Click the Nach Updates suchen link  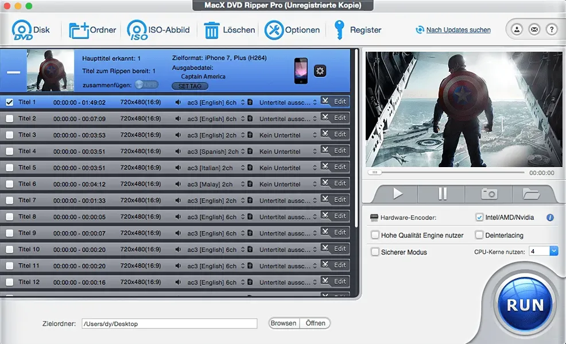coord(458,30)
